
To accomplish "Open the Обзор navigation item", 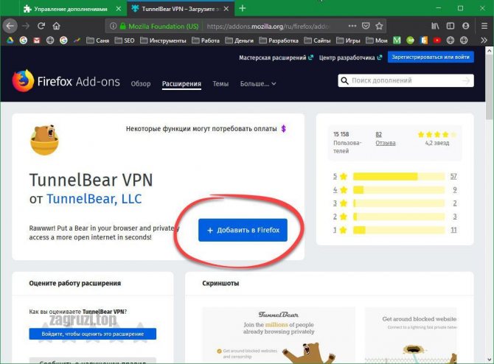I will [141, 84].
